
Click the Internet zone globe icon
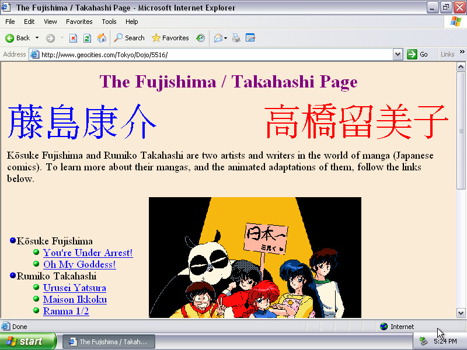tap(384, 327)
